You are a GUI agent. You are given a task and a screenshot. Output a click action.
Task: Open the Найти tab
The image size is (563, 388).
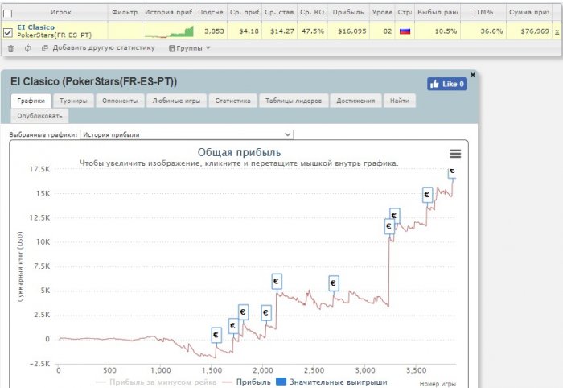coord(400,101)
